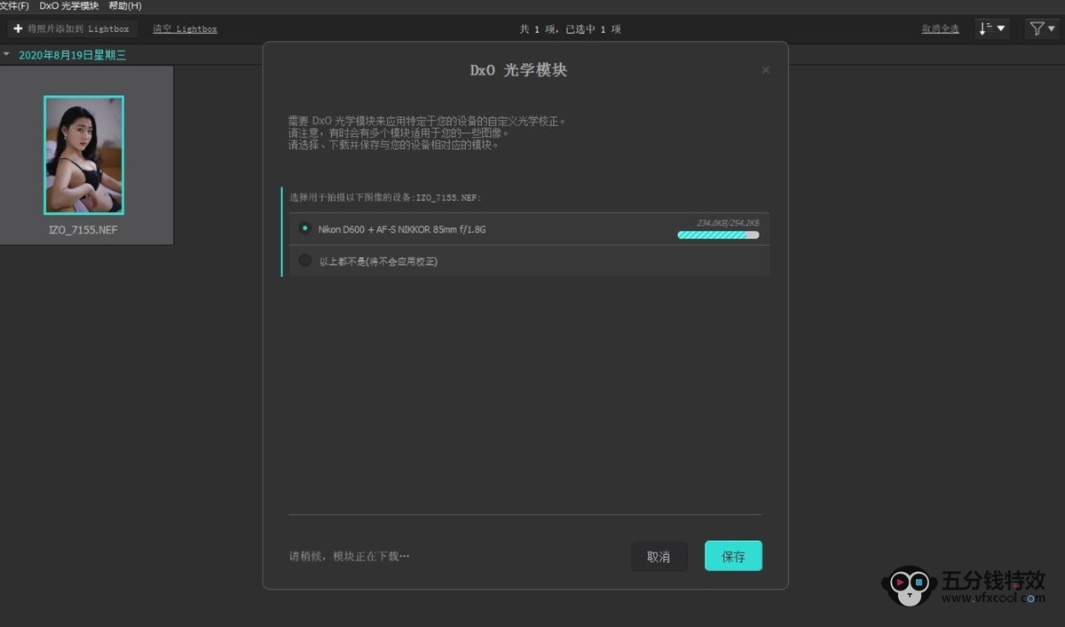The height and width of the screenshot is (627, 1065).
Task: Open the DxO 光学模块 menu
Action: click(69, 6)
